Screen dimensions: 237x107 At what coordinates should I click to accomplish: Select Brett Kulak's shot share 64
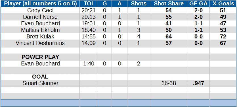pyautogui.click(x=168, y=36)
